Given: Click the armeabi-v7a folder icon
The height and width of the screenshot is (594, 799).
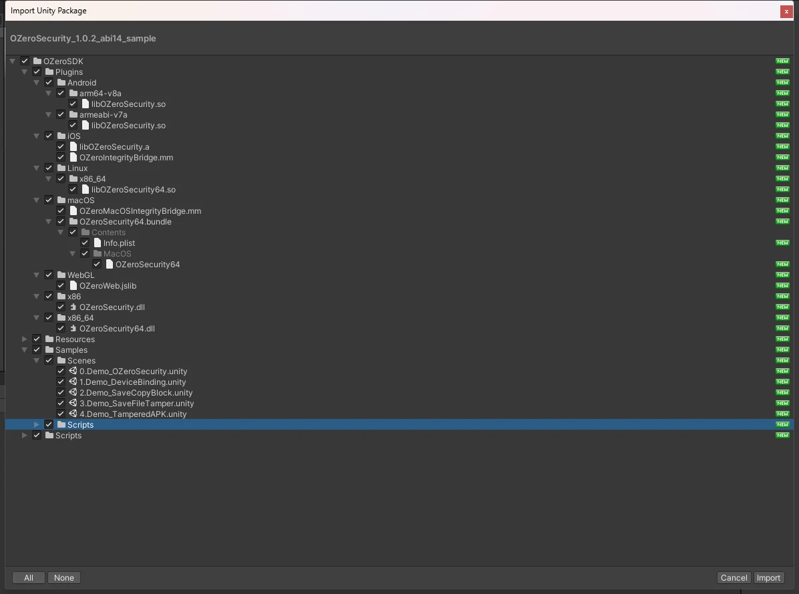Looking at the screenshot, I should point(73,115).
